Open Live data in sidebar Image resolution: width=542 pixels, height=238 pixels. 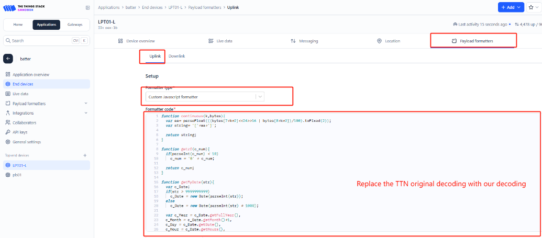click(x=47, y=94)
